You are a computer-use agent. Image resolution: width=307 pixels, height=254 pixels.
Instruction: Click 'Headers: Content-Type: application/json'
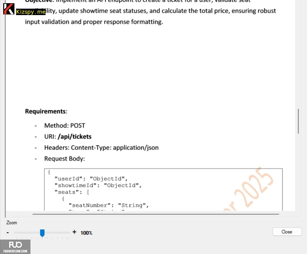[101, 148]
